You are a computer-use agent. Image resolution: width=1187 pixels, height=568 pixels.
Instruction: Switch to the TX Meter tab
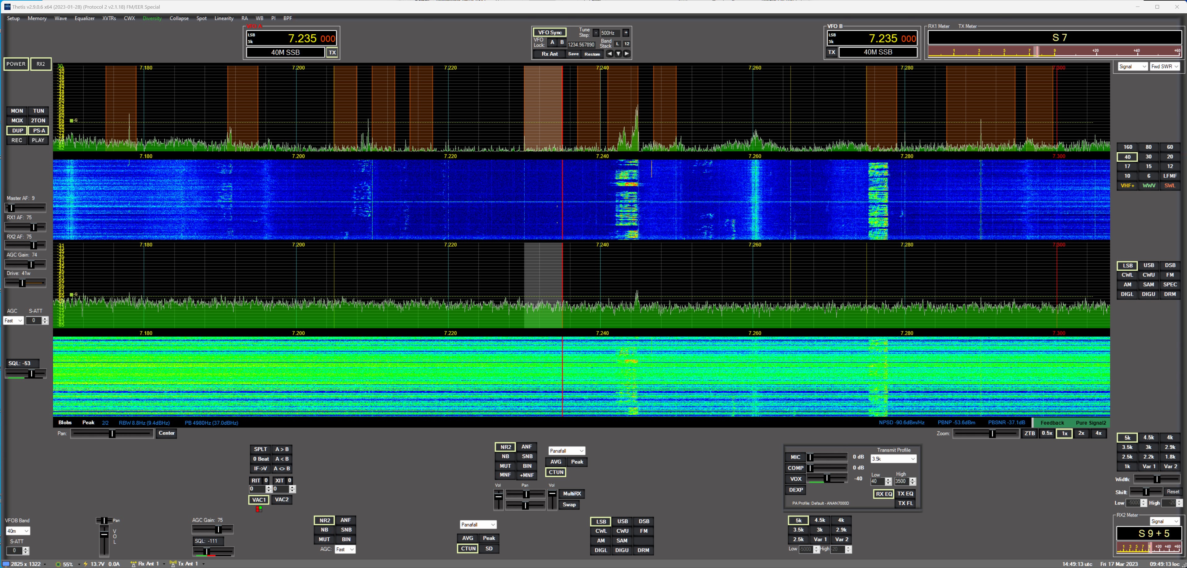(967, 26)
